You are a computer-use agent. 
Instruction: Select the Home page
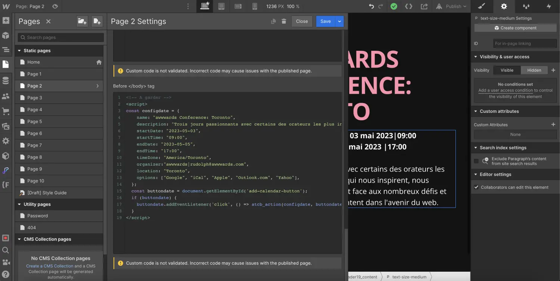(59, 62)
